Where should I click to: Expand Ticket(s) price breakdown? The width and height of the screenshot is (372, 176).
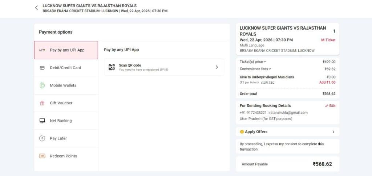[253, 62]
